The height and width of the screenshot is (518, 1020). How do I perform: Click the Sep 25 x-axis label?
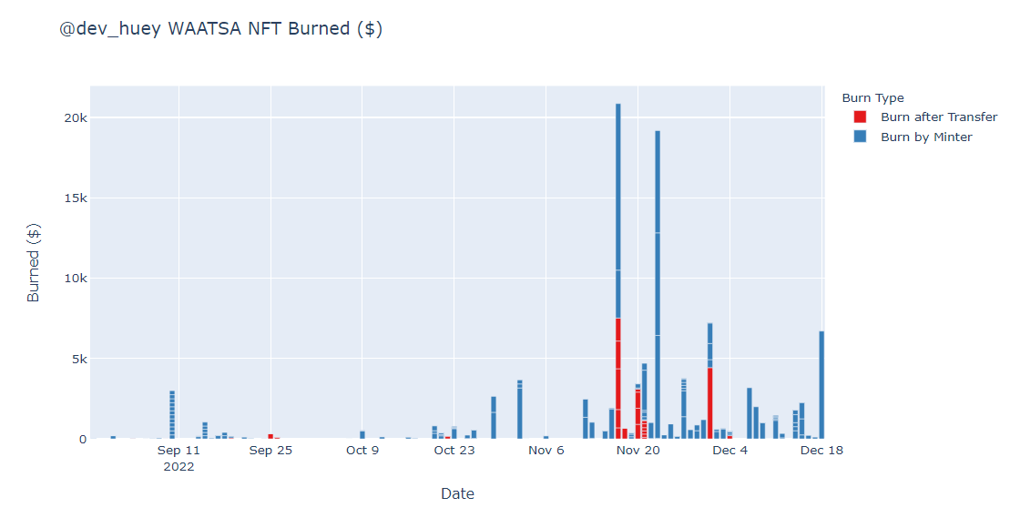(270, 451)
